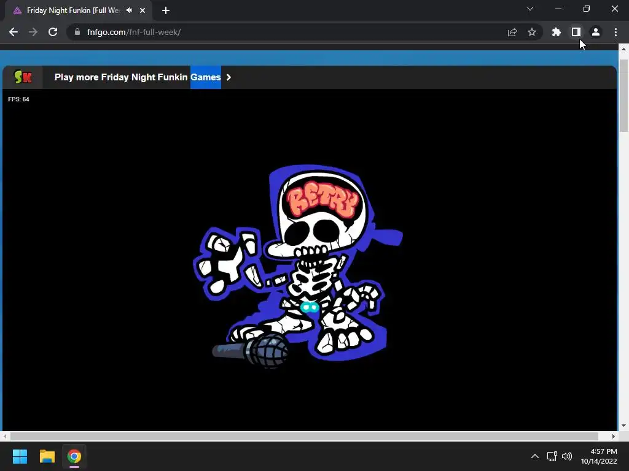Open the Chrome profile avatar
The width and height of the screenshot is (629, 471).
click(596, 32)
